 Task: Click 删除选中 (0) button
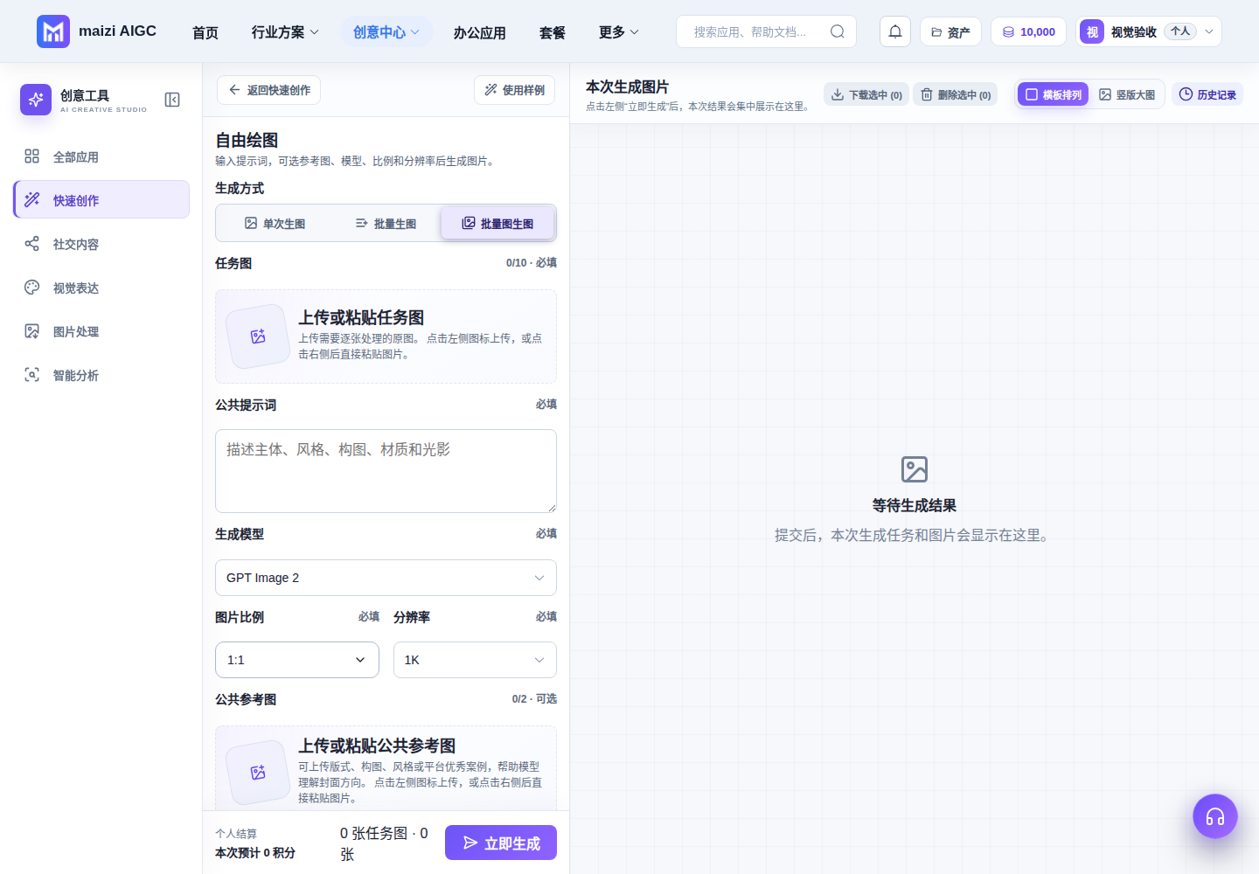(x=956, y=94)
